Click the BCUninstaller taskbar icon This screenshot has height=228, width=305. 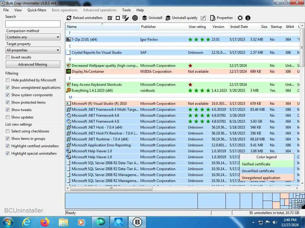point(137,222)
